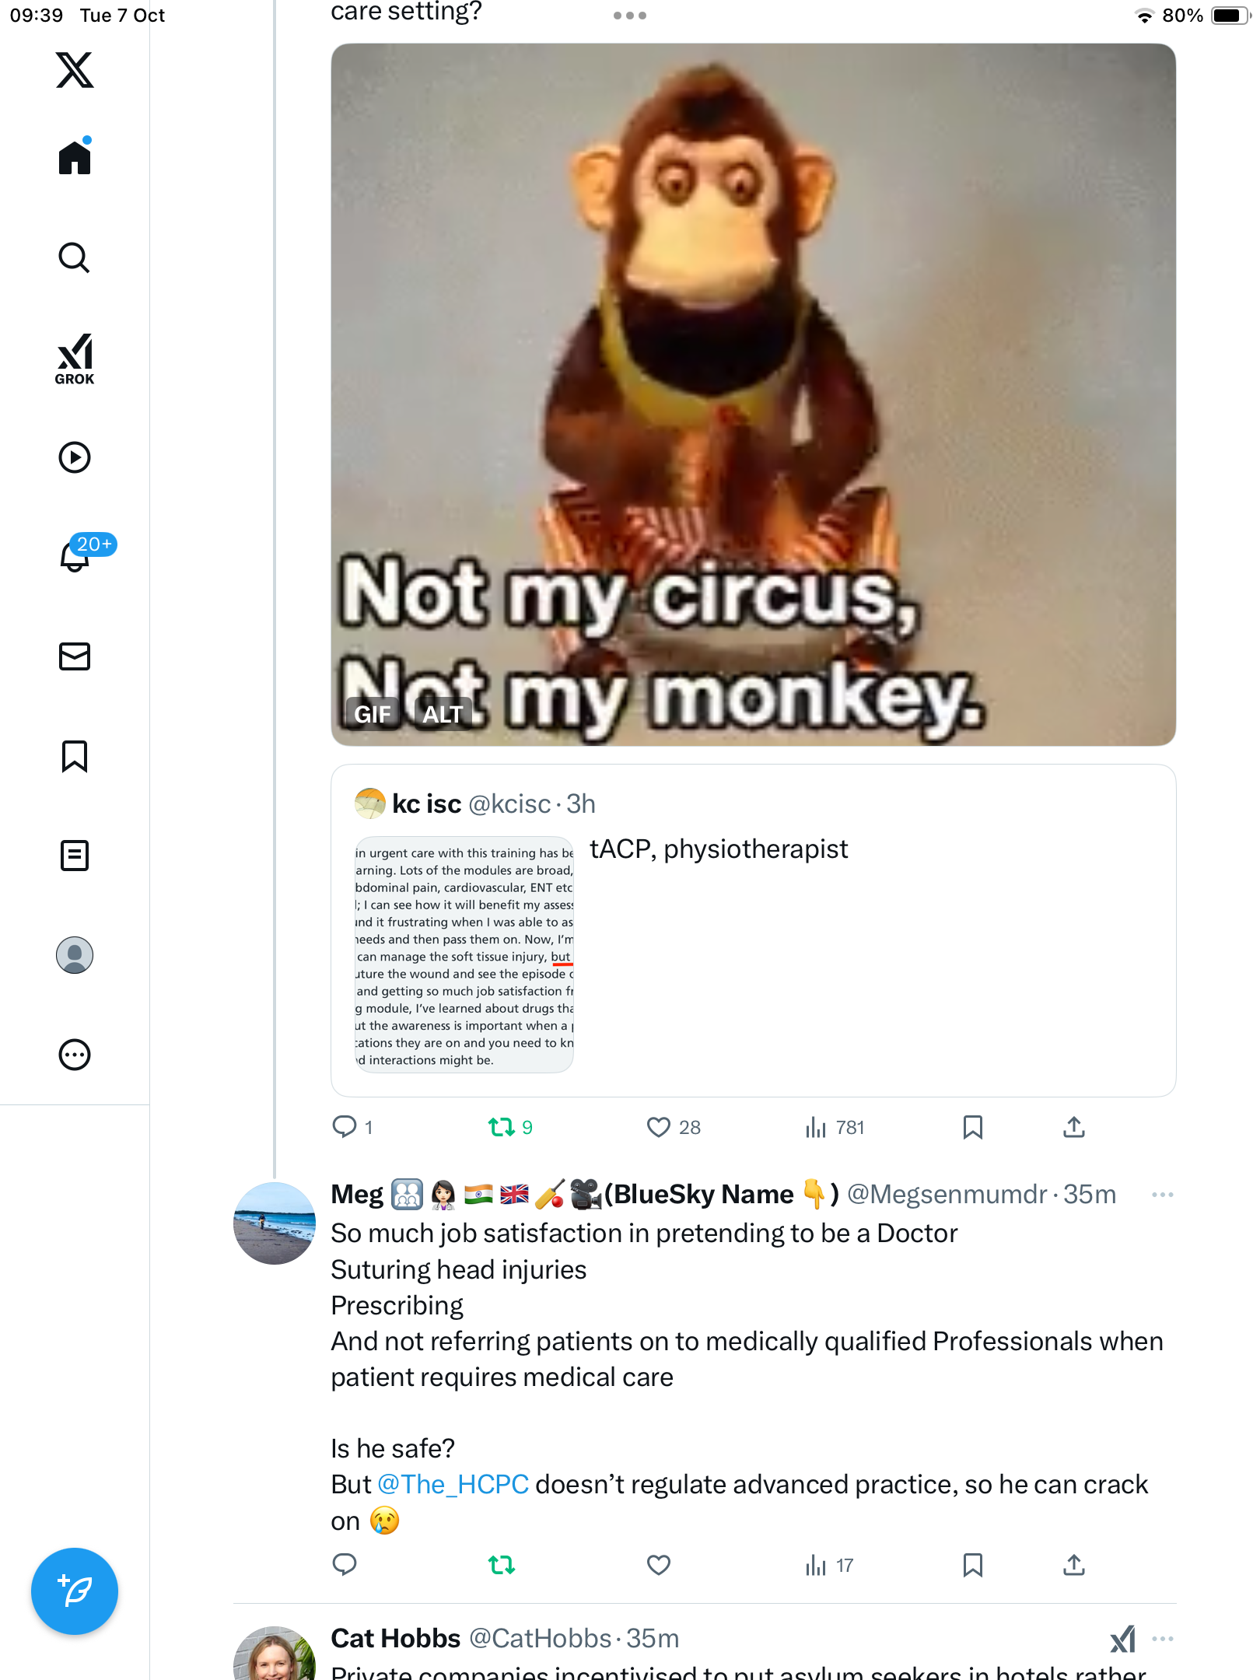
Task: Show ALT description for the monkey GIF
Action: pos(443,714)
